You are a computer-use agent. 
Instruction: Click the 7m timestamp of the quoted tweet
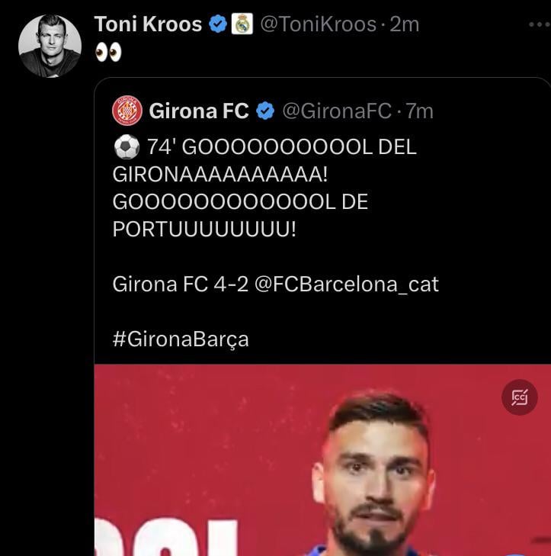[420, 111]
